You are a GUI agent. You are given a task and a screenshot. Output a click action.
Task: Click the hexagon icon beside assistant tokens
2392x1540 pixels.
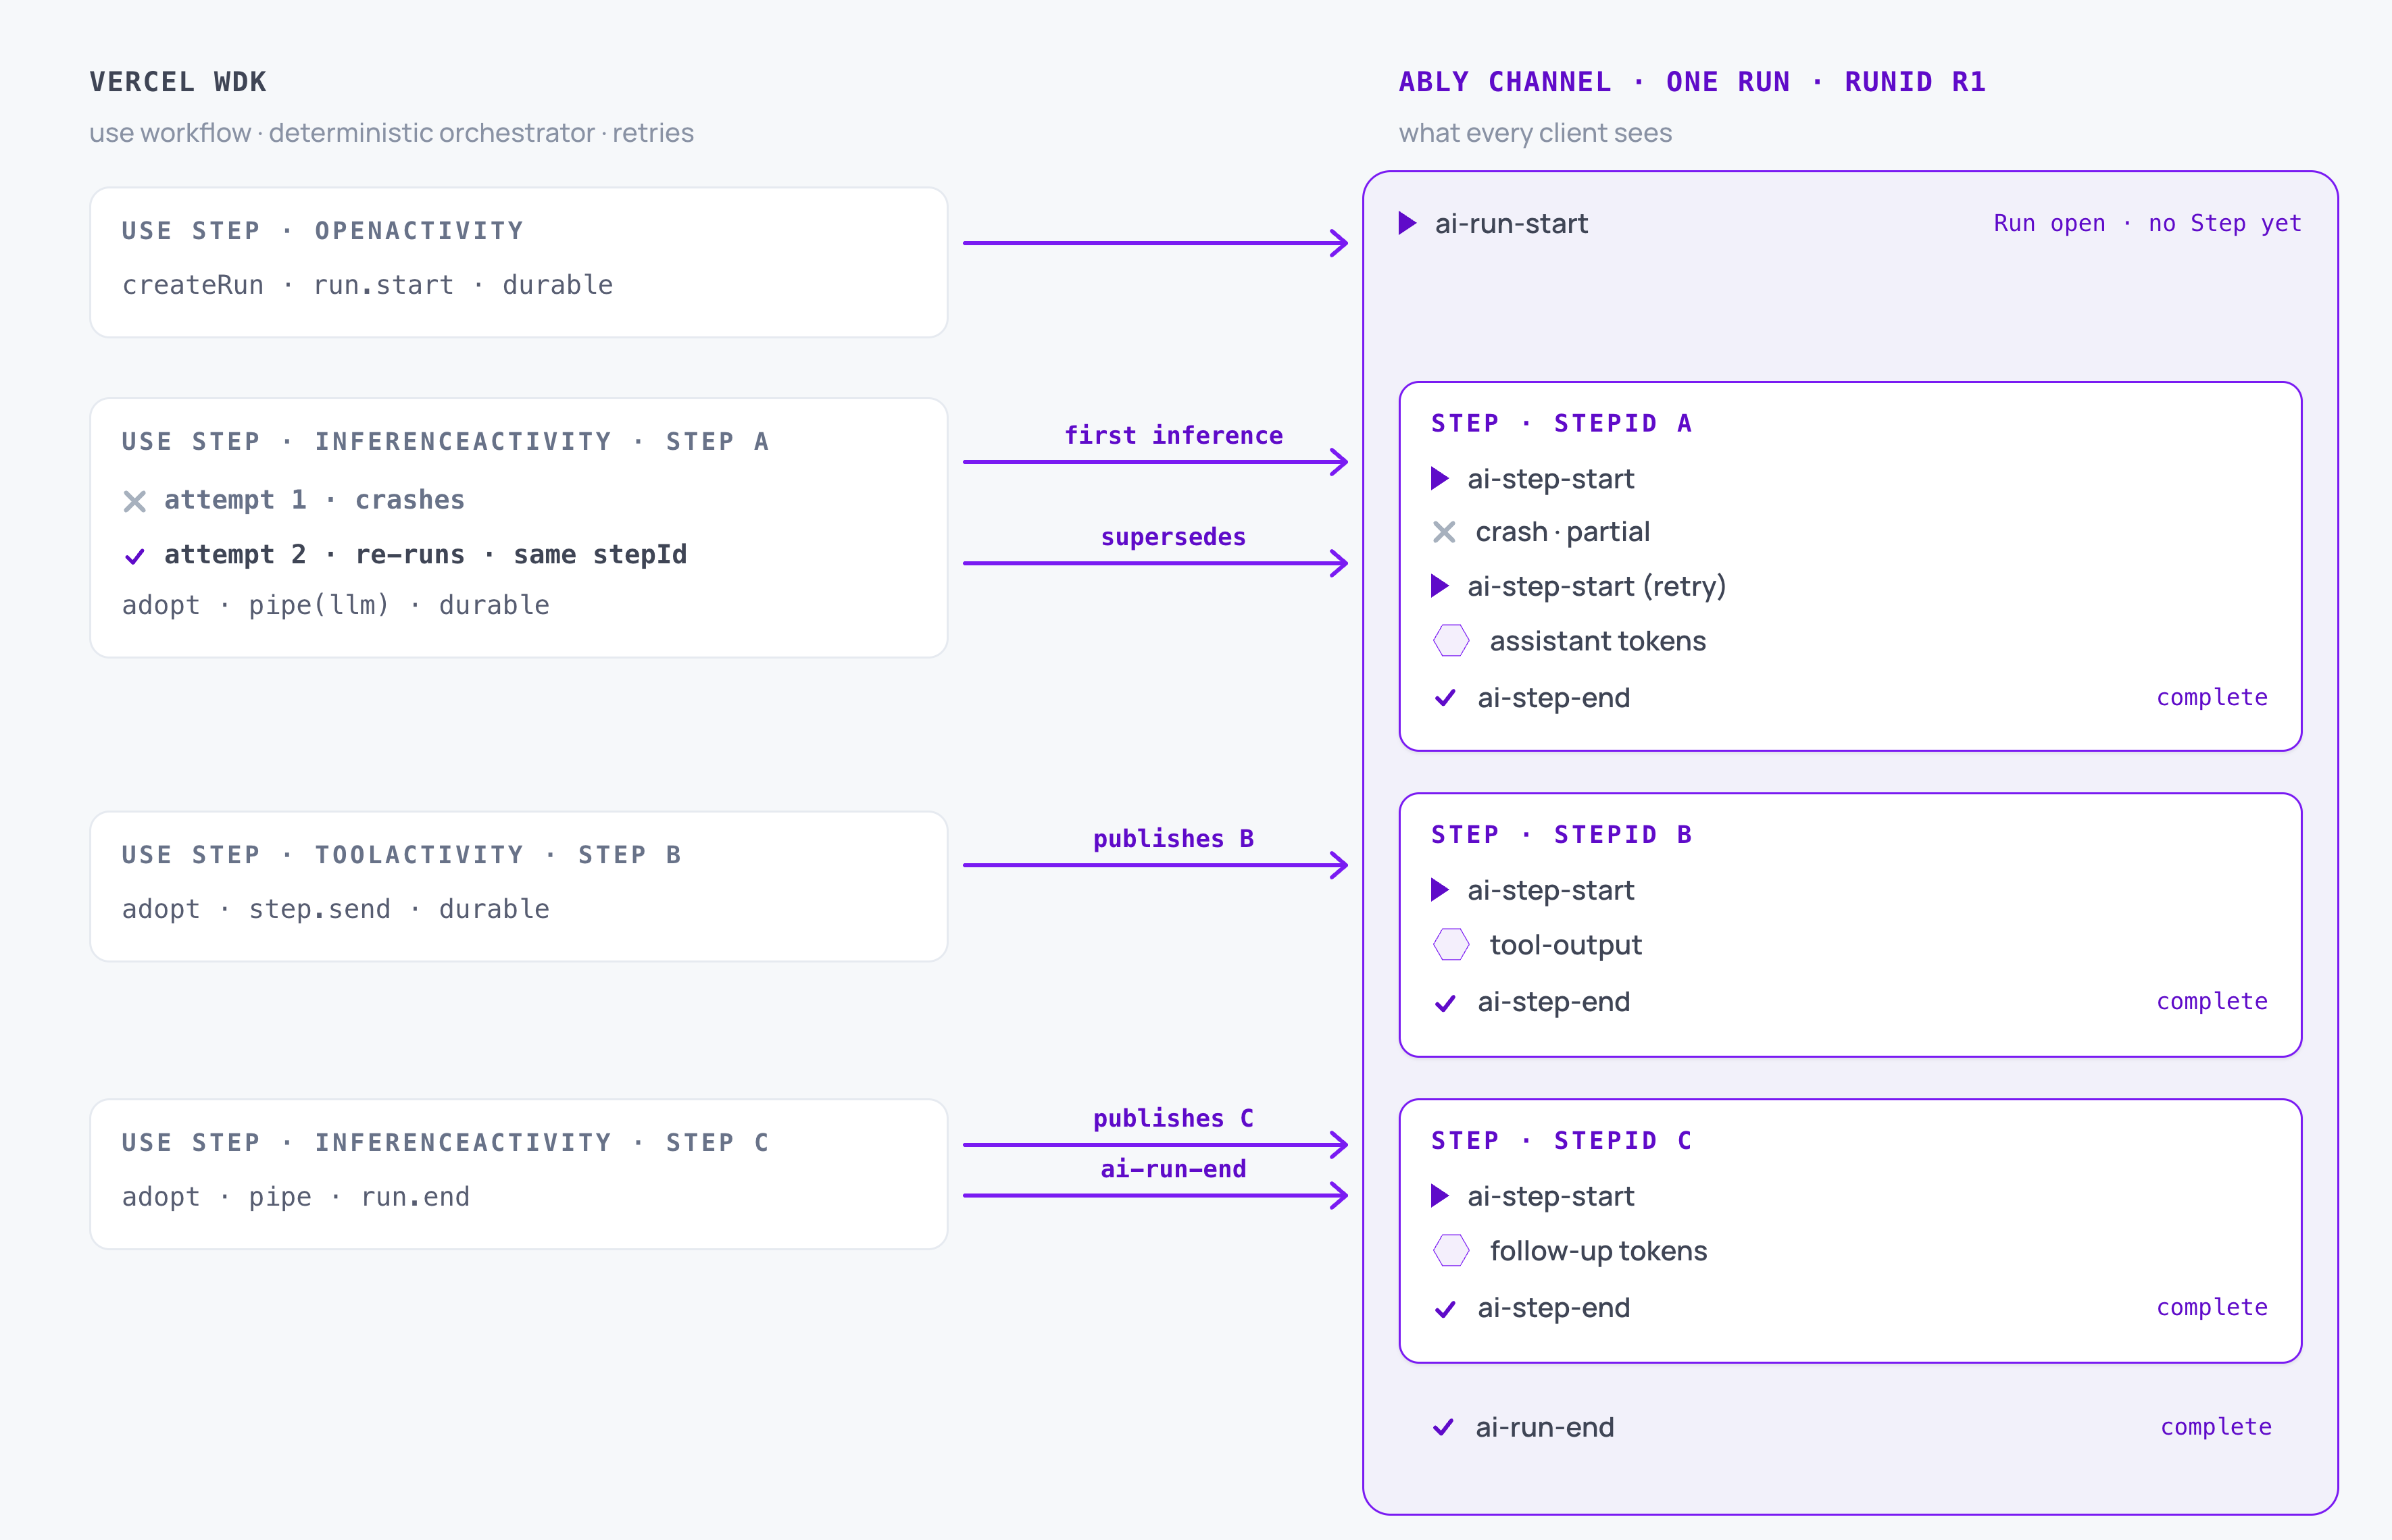point(1451,640)
